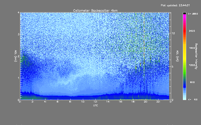Click the '60.0' colorbar value
201x125 pixels.
(192, 82)
